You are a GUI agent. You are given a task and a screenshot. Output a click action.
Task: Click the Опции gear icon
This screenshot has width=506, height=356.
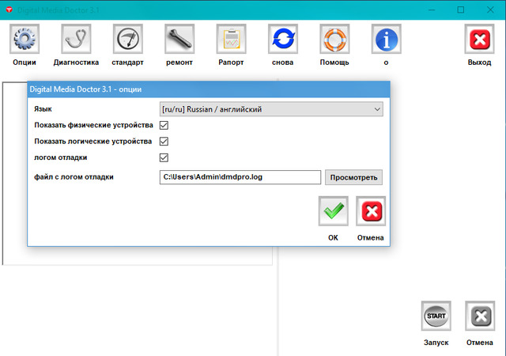[x=25, y=39]
